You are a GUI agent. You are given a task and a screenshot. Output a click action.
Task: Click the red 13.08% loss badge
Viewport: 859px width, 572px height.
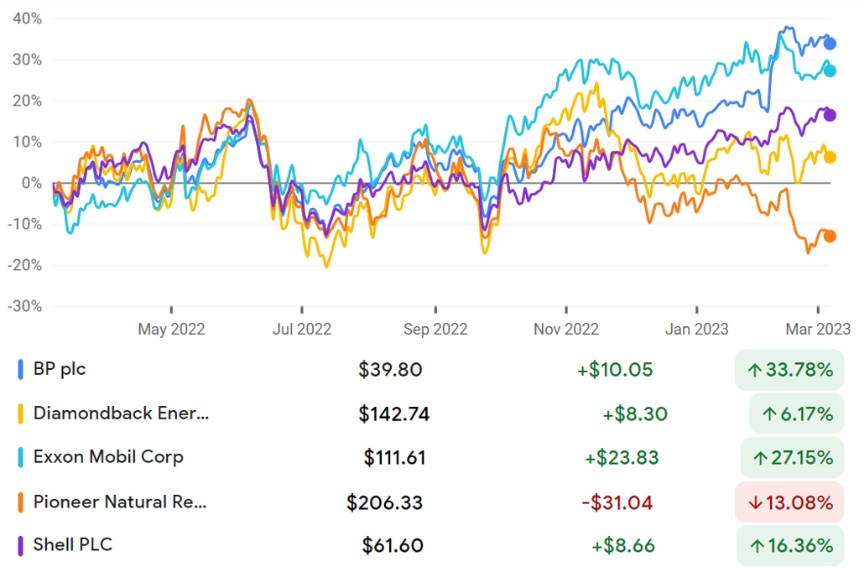tap(789, 502)
